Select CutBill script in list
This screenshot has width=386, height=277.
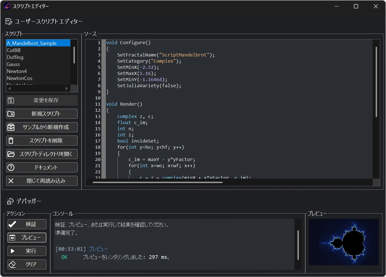tap(38, 50)
